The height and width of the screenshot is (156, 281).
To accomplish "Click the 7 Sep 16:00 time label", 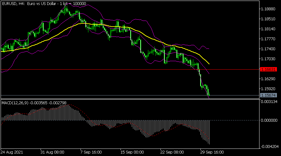I will click(x=91, y=152).
